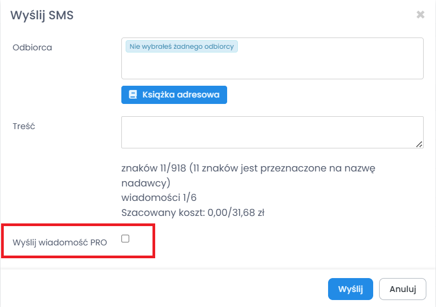Click the Wyślij wiadomość PRO label
The width and height of the screenshot is (436, 307).
point(60,242)
